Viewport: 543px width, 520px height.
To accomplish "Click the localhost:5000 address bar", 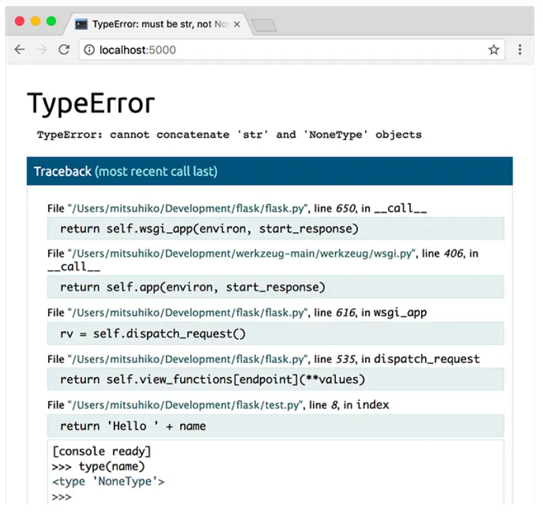I will (292, 50).
